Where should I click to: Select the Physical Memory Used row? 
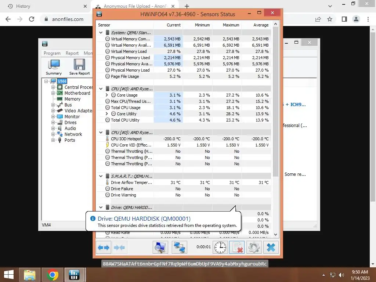pyautogui.click(x=184, y=58)
